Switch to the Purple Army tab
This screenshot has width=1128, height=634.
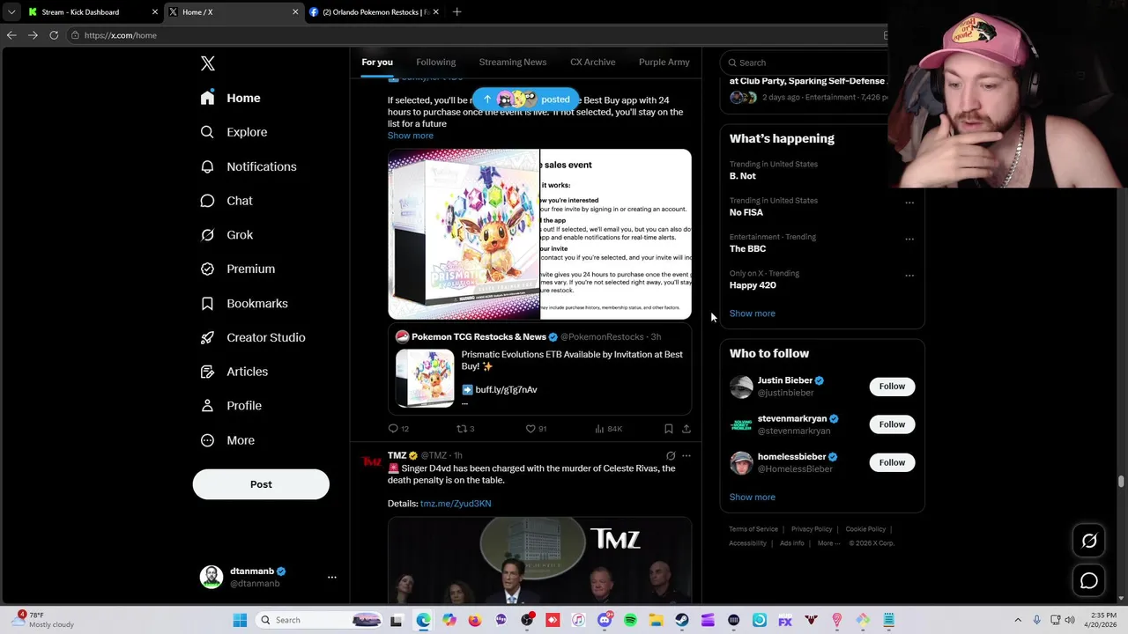(664, 63)
